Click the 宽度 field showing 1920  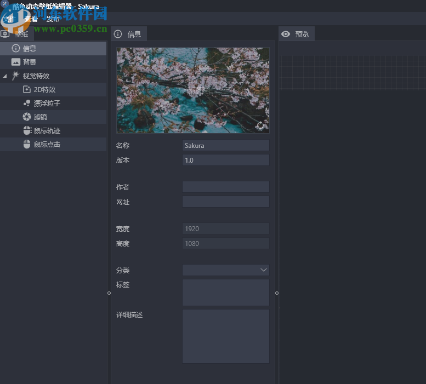point(226,228)
